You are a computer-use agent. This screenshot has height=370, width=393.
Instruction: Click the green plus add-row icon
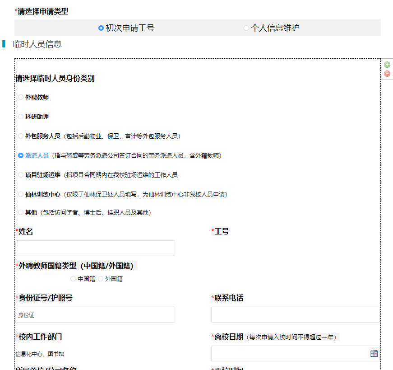[x=387, y=65]
